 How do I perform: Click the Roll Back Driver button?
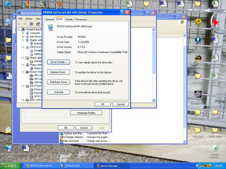click(58, 82)
